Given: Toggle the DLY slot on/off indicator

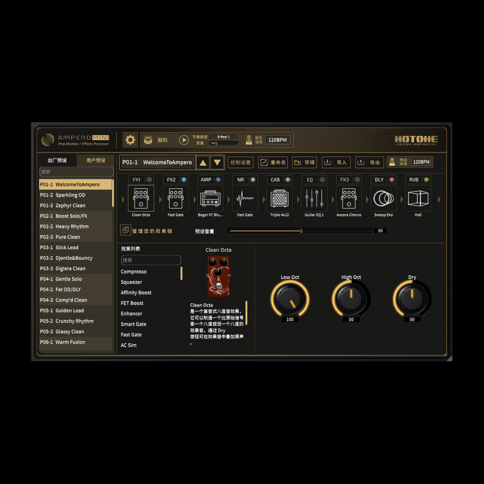Looking at the screenshot, I should pyautogui.click(x=392, y=180).
